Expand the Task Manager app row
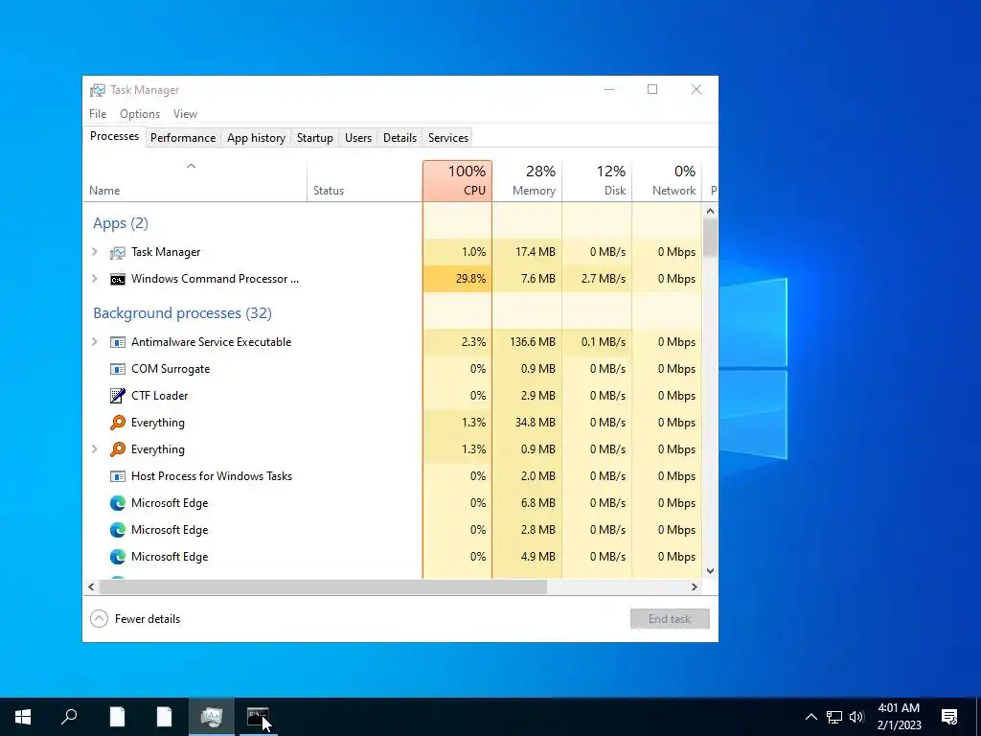Image resolution: width=981 pixels, height=736 pixels. pos(95,252)
